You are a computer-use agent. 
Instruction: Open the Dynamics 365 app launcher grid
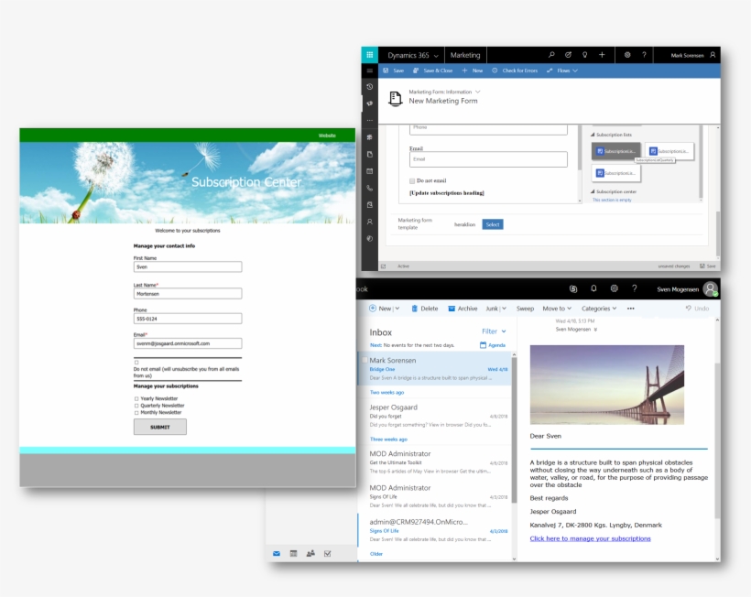368,54
